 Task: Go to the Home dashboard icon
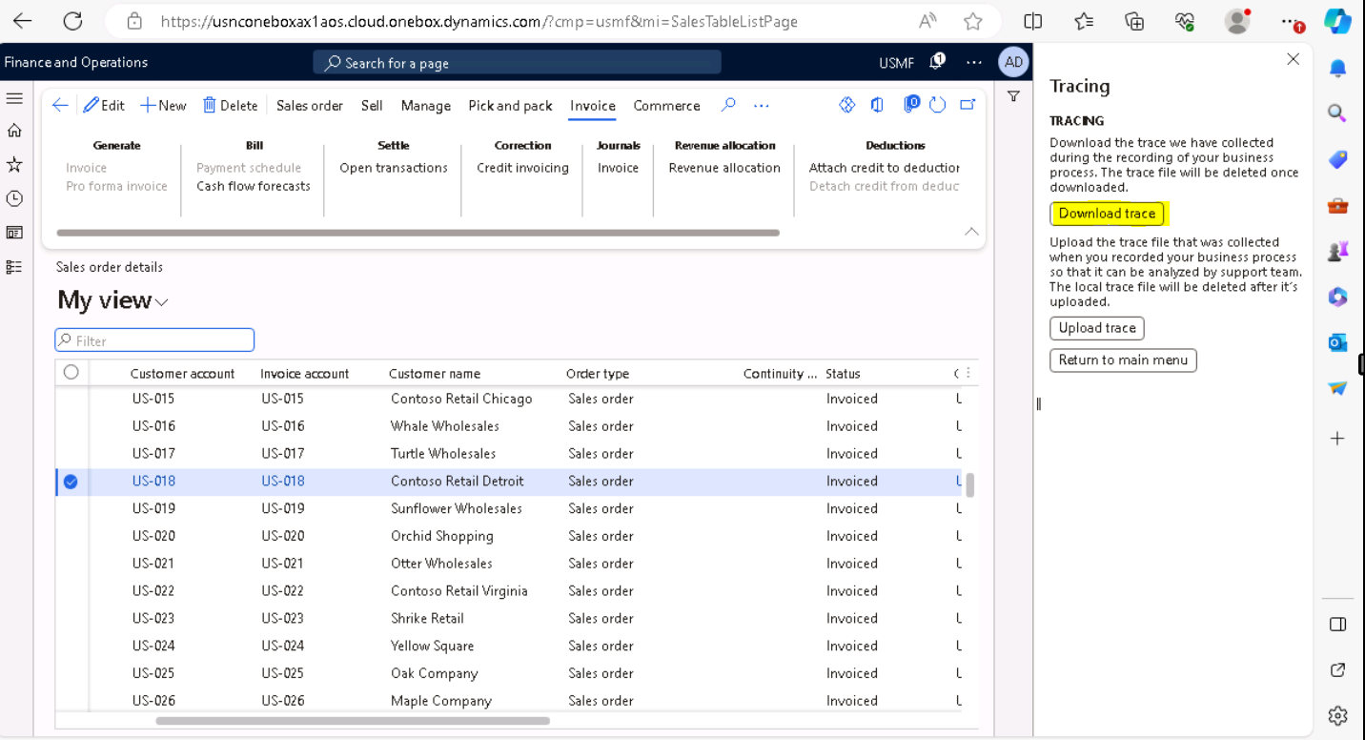click(x=14, y=131)
